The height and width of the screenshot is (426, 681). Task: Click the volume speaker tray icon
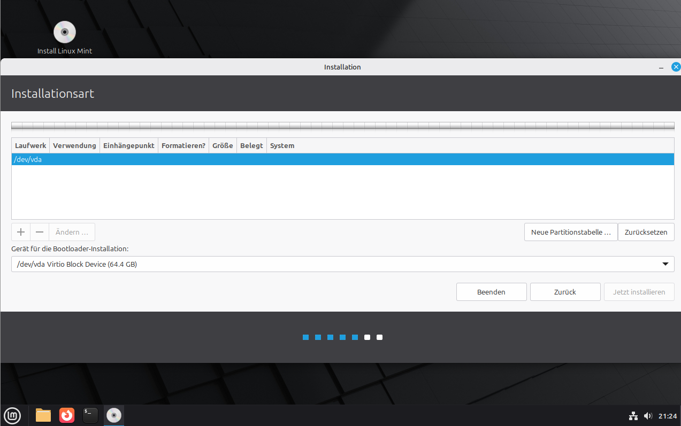[x=648, y=416]
